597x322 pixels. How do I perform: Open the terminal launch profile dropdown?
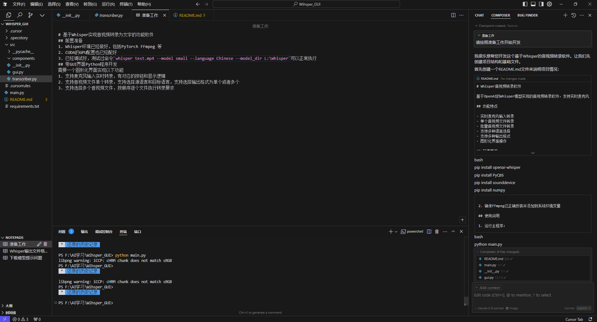[x=396, y=232]
